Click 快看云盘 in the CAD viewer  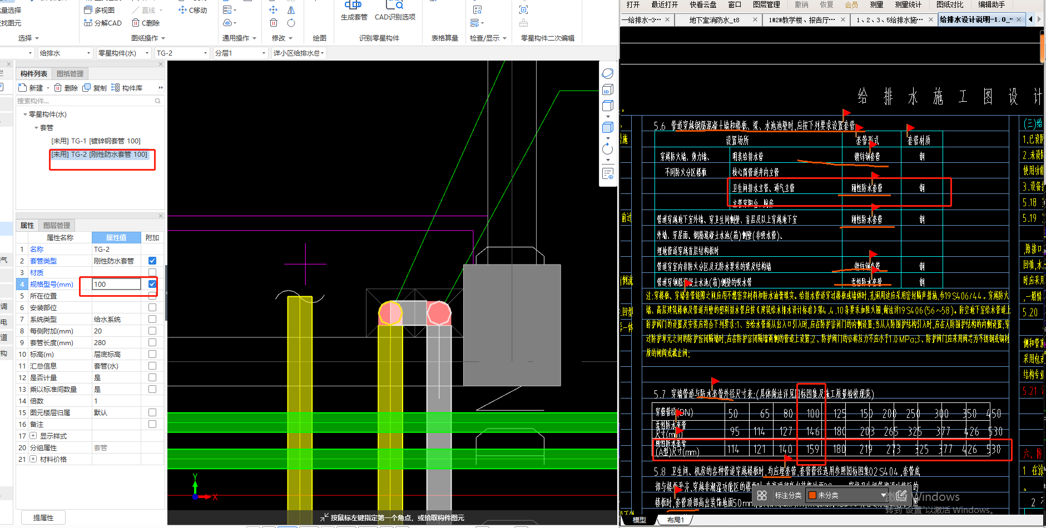[703, 4]
